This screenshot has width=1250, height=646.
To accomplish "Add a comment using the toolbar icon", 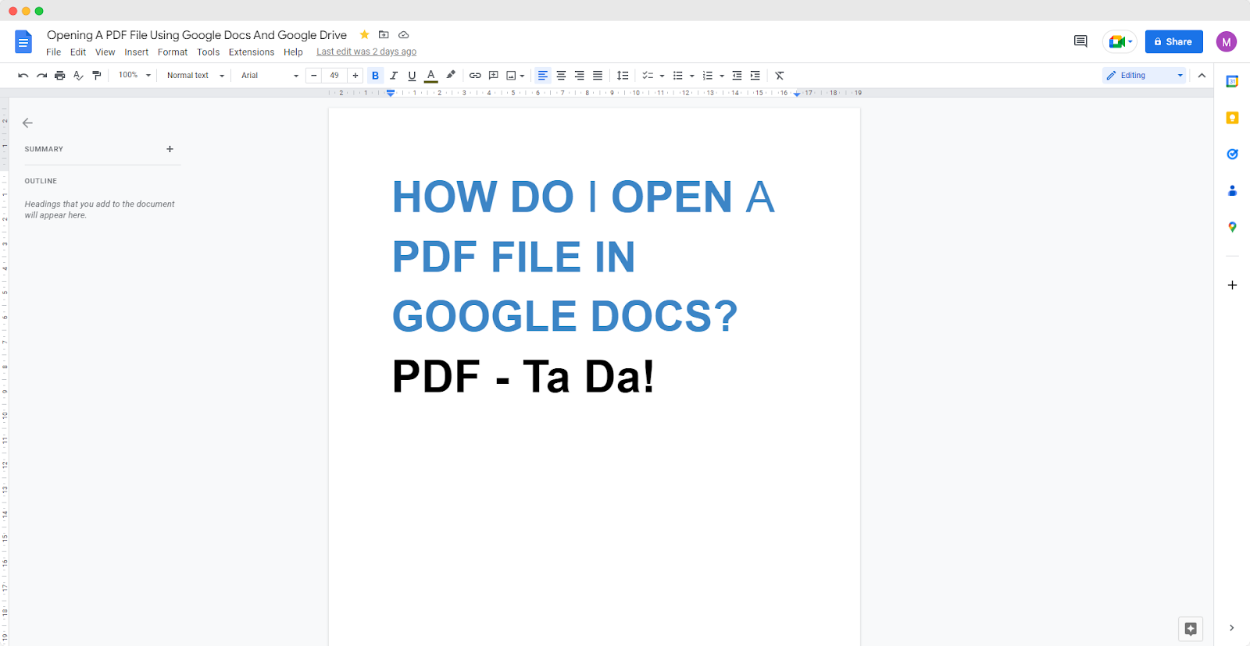I will coord(494,76).
